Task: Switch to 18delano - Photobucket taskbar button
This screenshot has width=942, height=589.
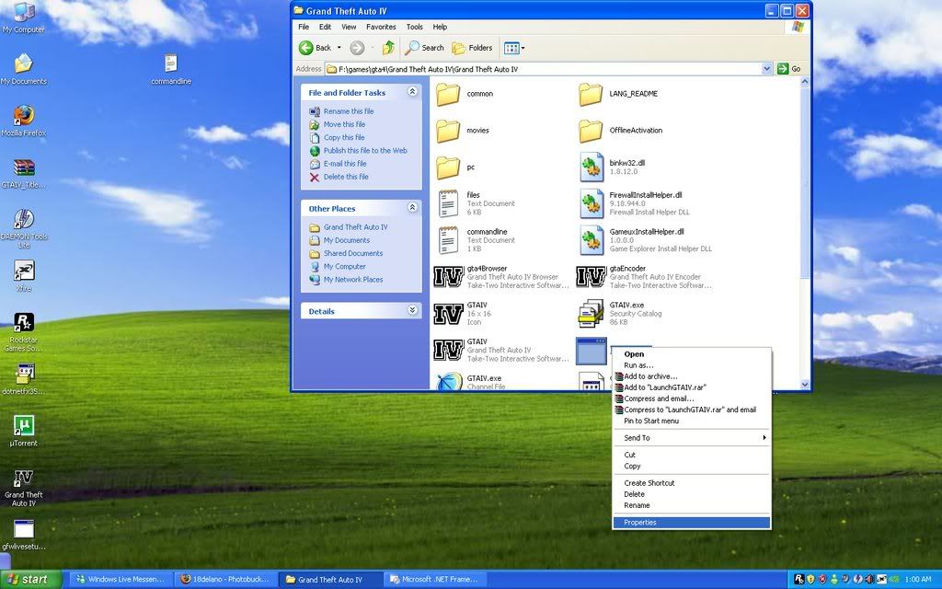Action: click(226, 580)
